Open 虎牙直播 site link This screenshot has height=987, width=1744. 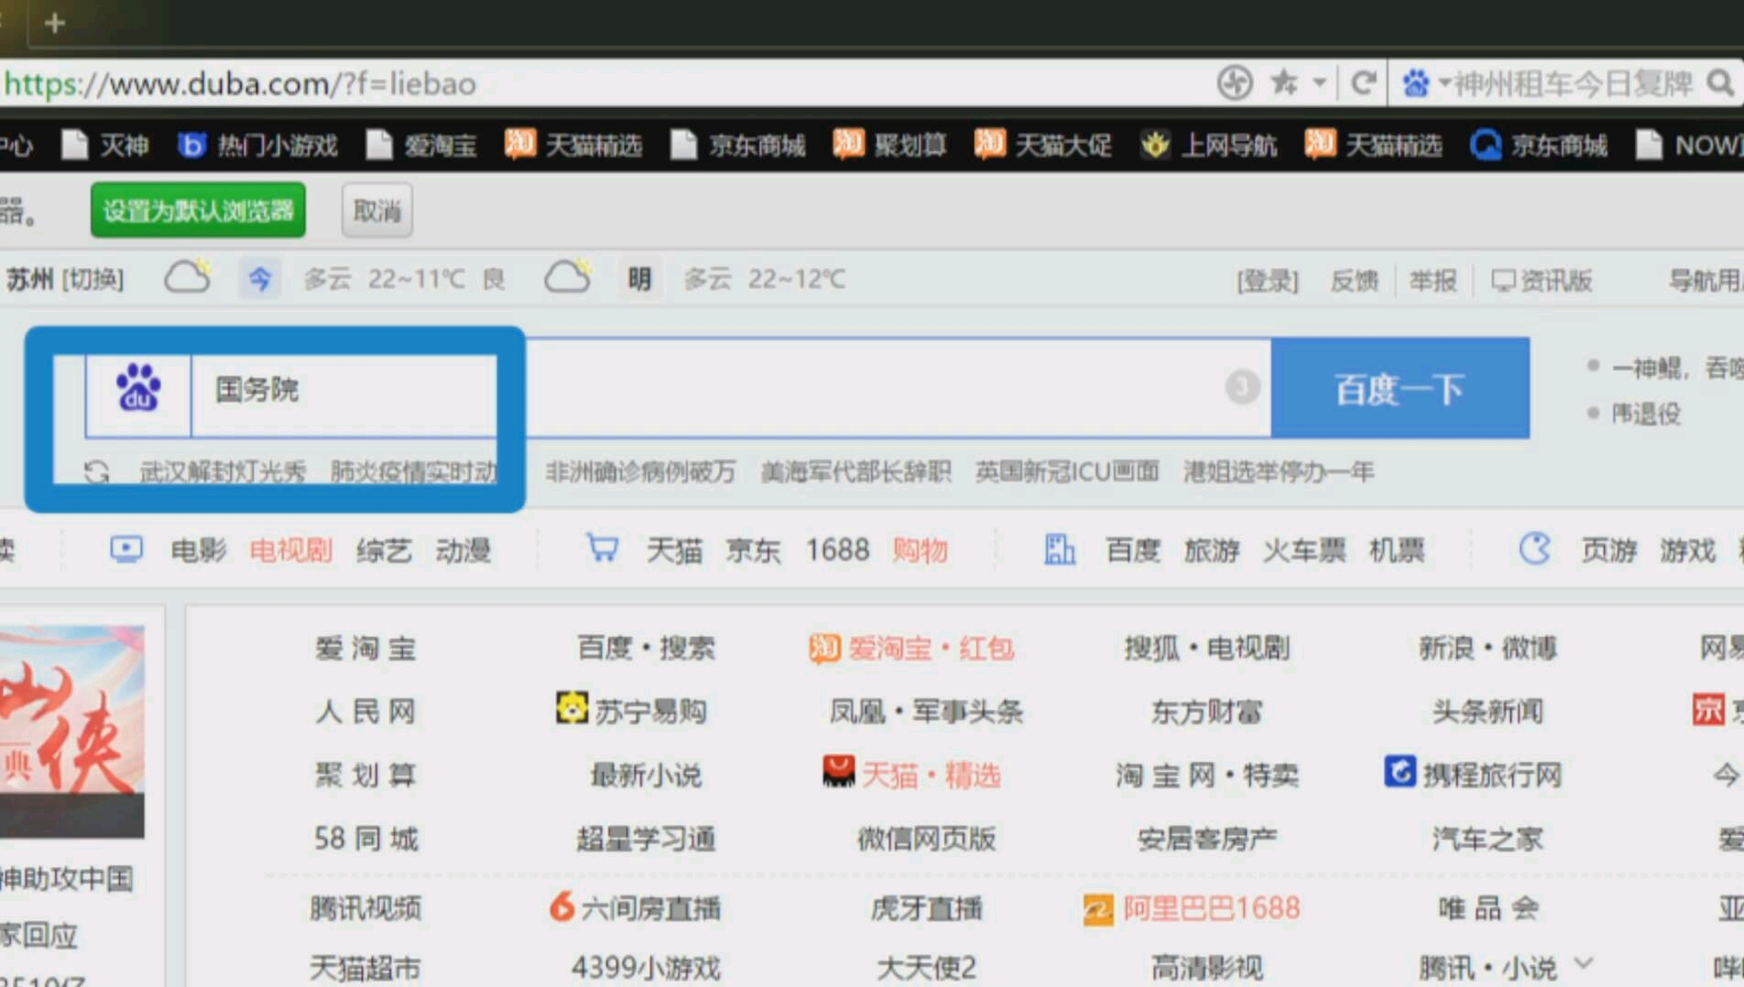coord(926,908)
